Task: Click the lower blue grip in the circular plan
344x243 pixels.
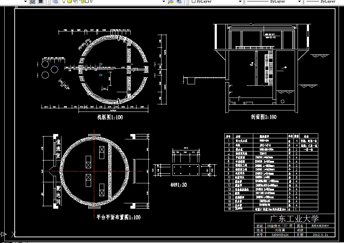Action: coord(101,75)
